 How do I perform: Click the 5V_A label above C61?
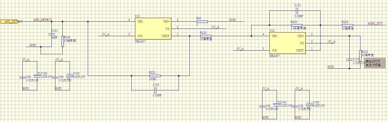[x=265, y=89]
